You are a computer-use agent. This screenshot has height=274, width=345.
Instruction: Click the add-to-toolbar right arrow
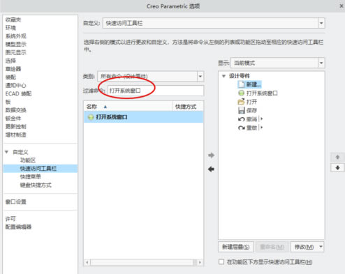pos(211,155)
